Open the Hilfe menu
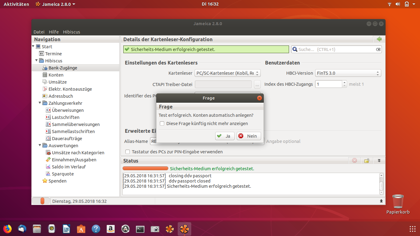 [x=54, y=32]
